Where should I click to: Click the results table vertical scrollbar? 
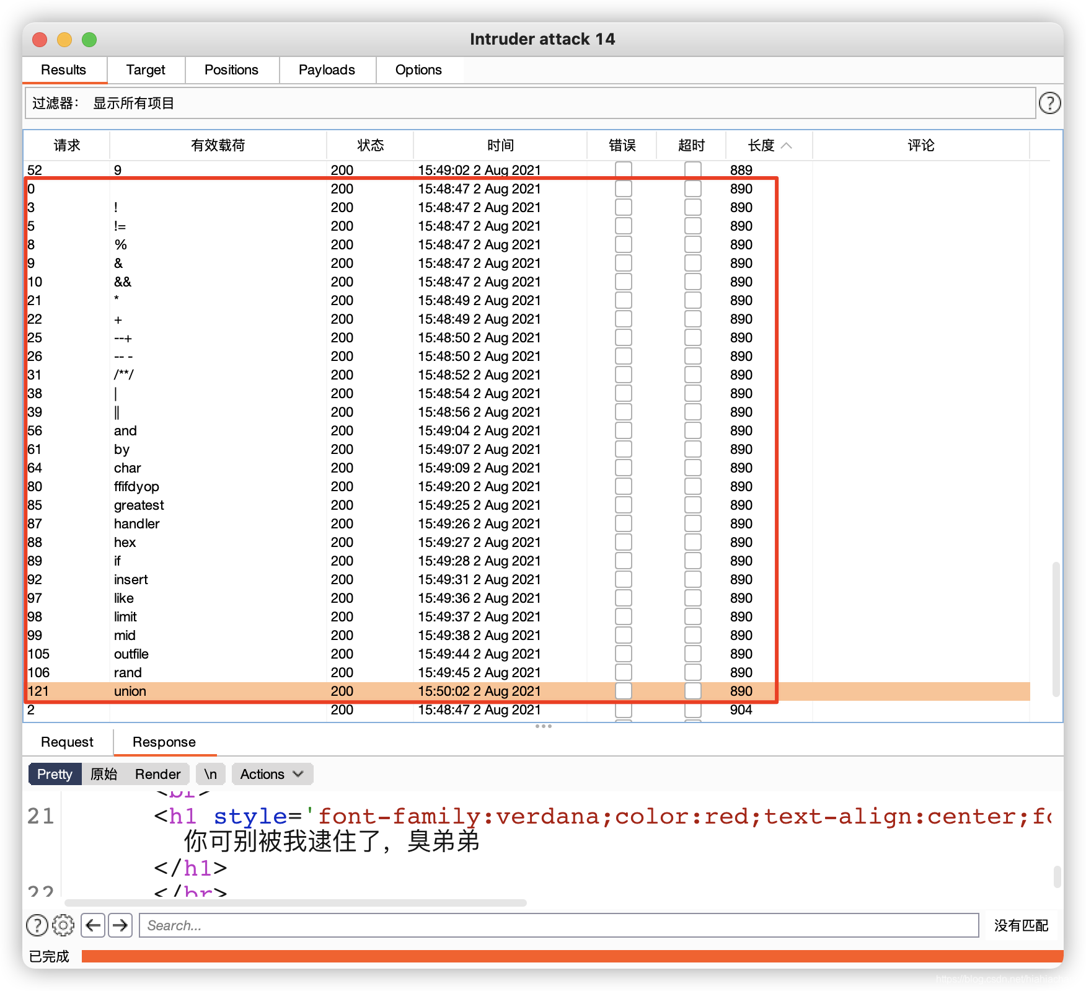point(1056,629)
